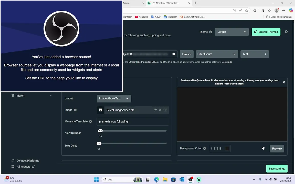Click the Browse Themes button
Image resolution: width=295 pixels, height=184 pixels.
click(266, 32)
